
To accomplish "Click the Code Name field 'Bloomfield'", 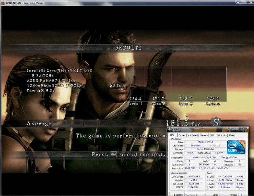I will click(x=196, y=146).
